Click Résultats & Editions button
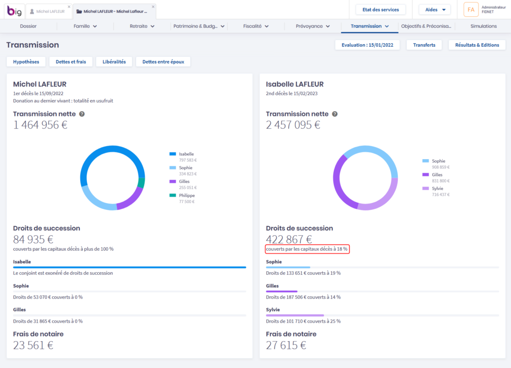Image resolution: width=511 pixels, height=368 pixels. 477,45
